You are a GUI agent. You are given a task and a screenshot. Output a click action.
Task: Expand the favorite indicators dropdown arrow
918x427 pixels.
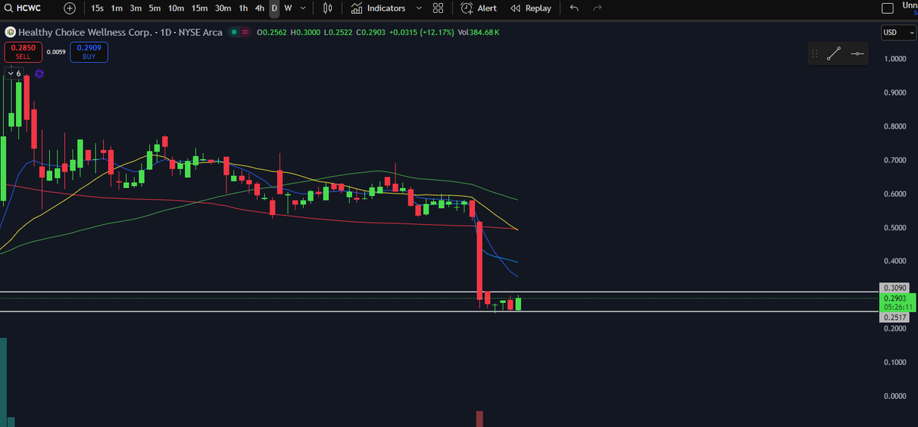418,8
